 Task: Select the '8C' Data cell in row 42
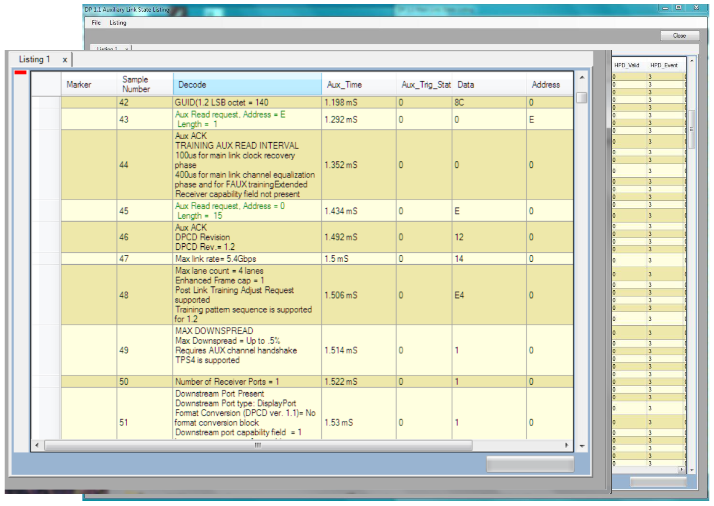tap(490, 102)
